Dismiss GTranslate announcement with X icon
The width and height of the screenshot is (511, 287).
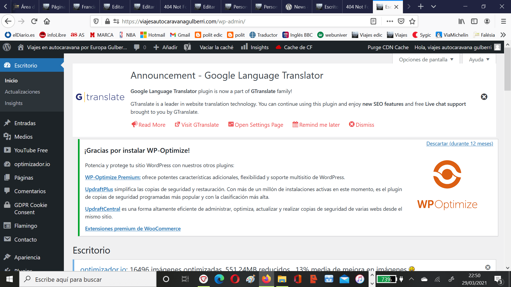point(484,97)
